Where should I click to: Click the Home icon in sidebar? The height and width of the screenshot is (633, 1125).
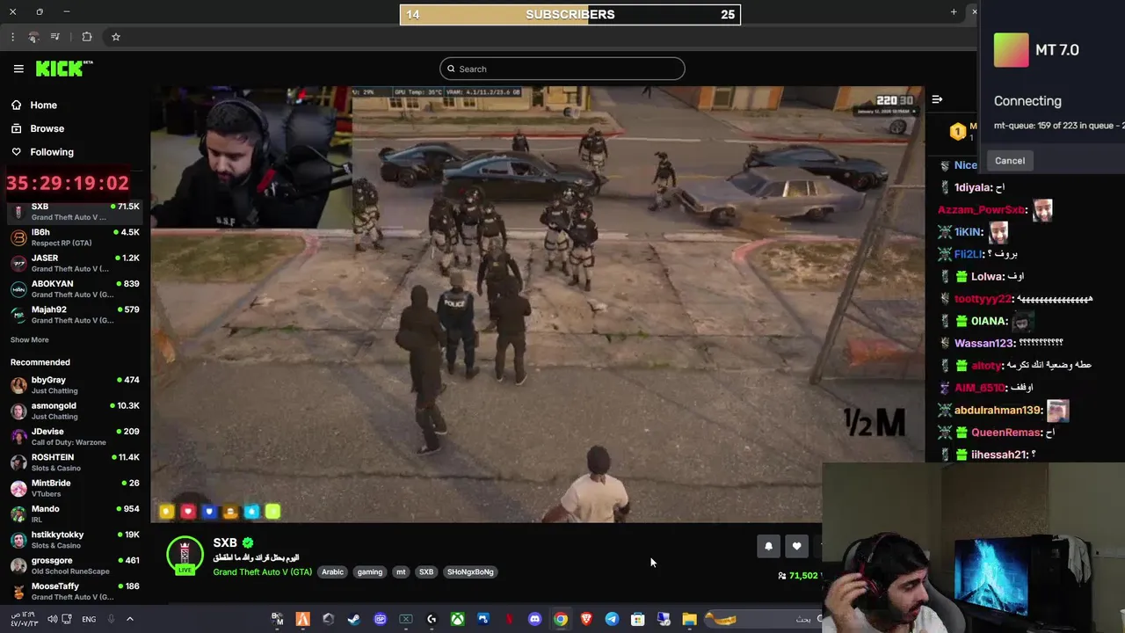(x=17, y=105)
